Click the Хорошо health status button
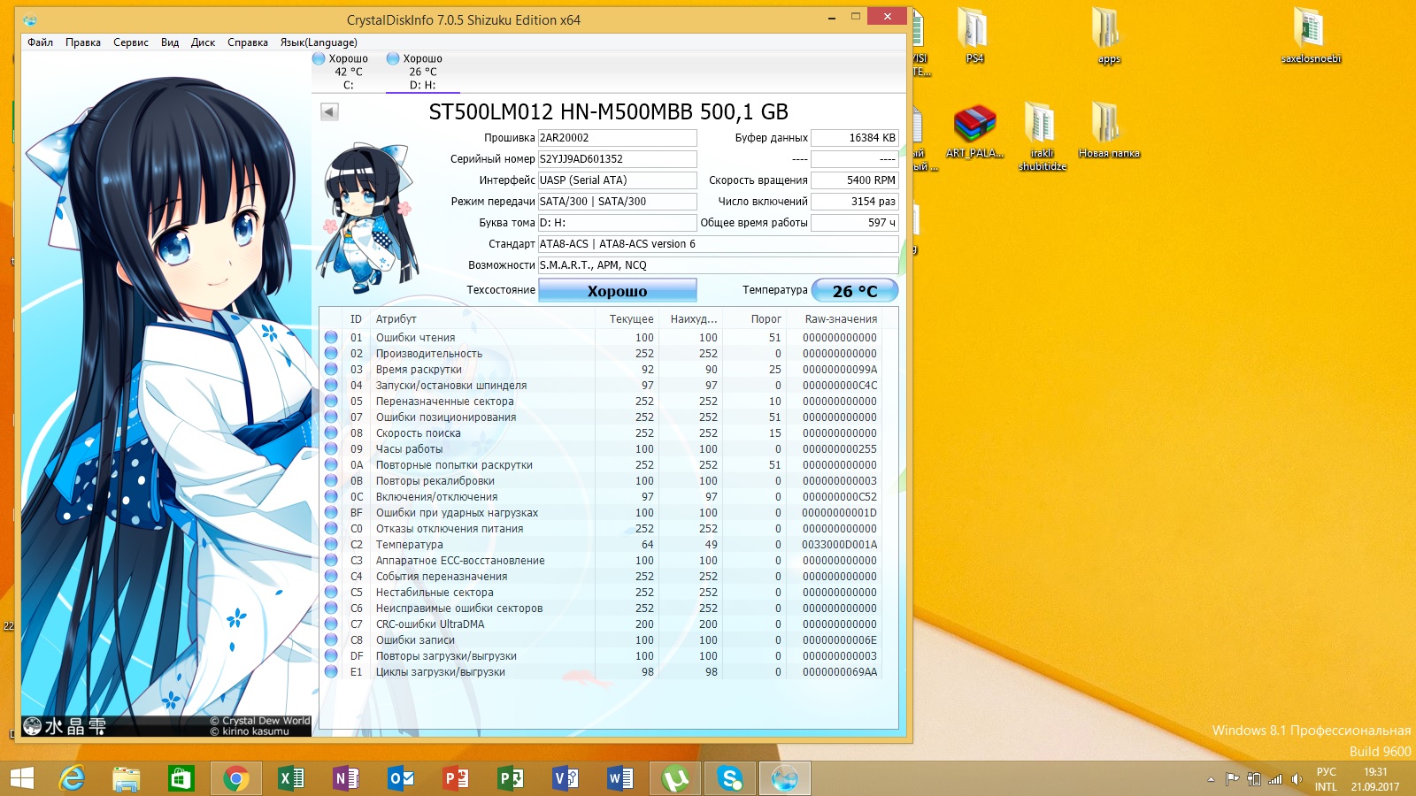The height and width of the screenshot is (796, 1416). [617, 291]
